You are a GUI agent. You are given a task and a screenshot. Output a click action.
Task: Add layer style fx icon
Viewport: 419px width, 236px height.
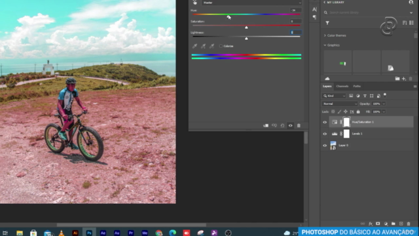(x=371, y=224)
